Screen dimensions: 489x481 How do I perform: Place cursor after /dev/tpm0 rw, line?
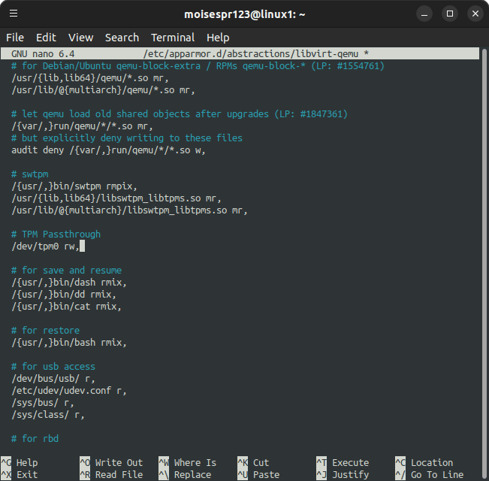[x=81, y=247]
